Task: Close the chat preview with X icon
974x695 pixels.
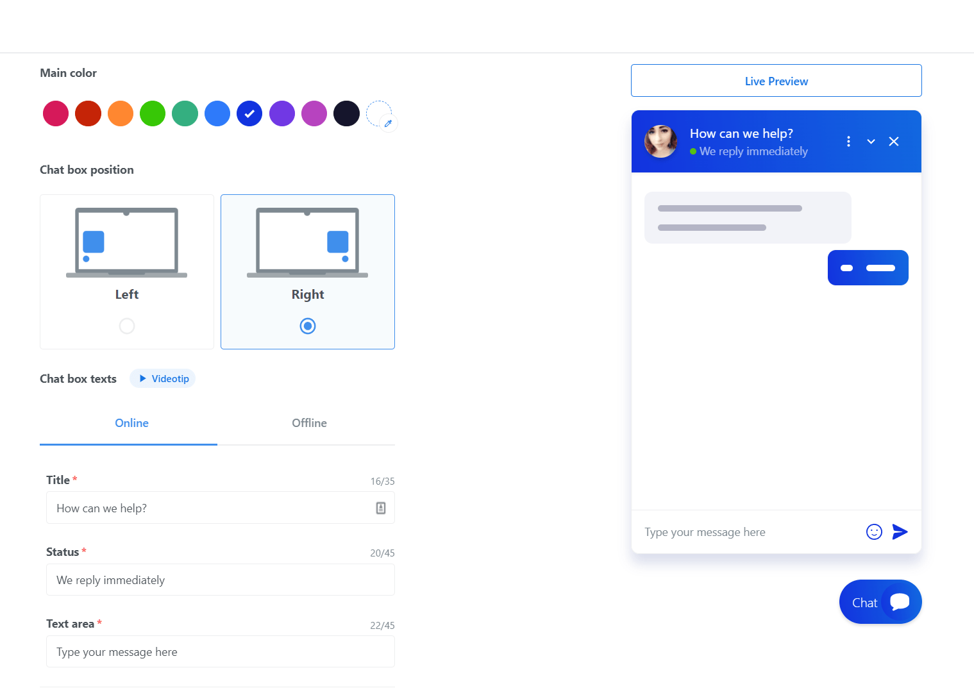Action: pos(893,142)
